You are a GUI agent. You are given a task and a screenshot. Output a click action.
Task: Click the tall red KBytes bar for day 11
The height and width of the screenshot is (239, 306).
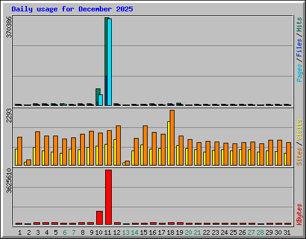tap(108, 197)
